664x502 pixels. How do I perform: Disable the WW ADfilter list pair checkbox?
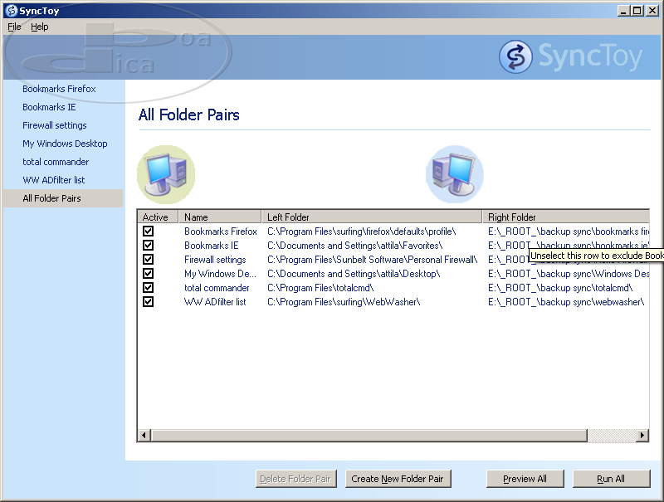[148, 302]
